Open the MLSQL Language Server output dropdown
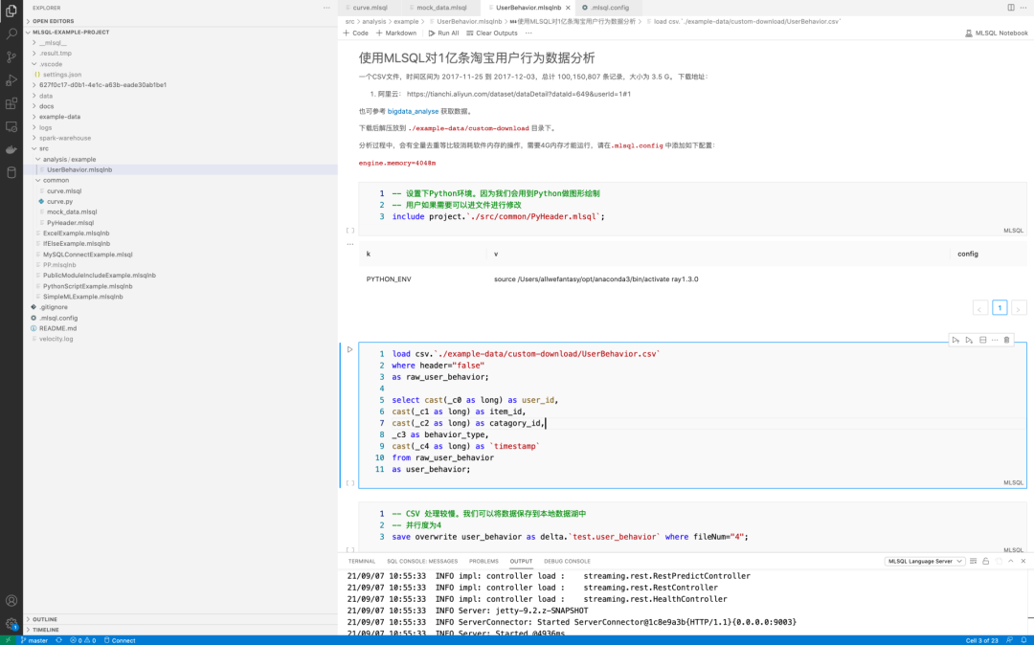 925,562
